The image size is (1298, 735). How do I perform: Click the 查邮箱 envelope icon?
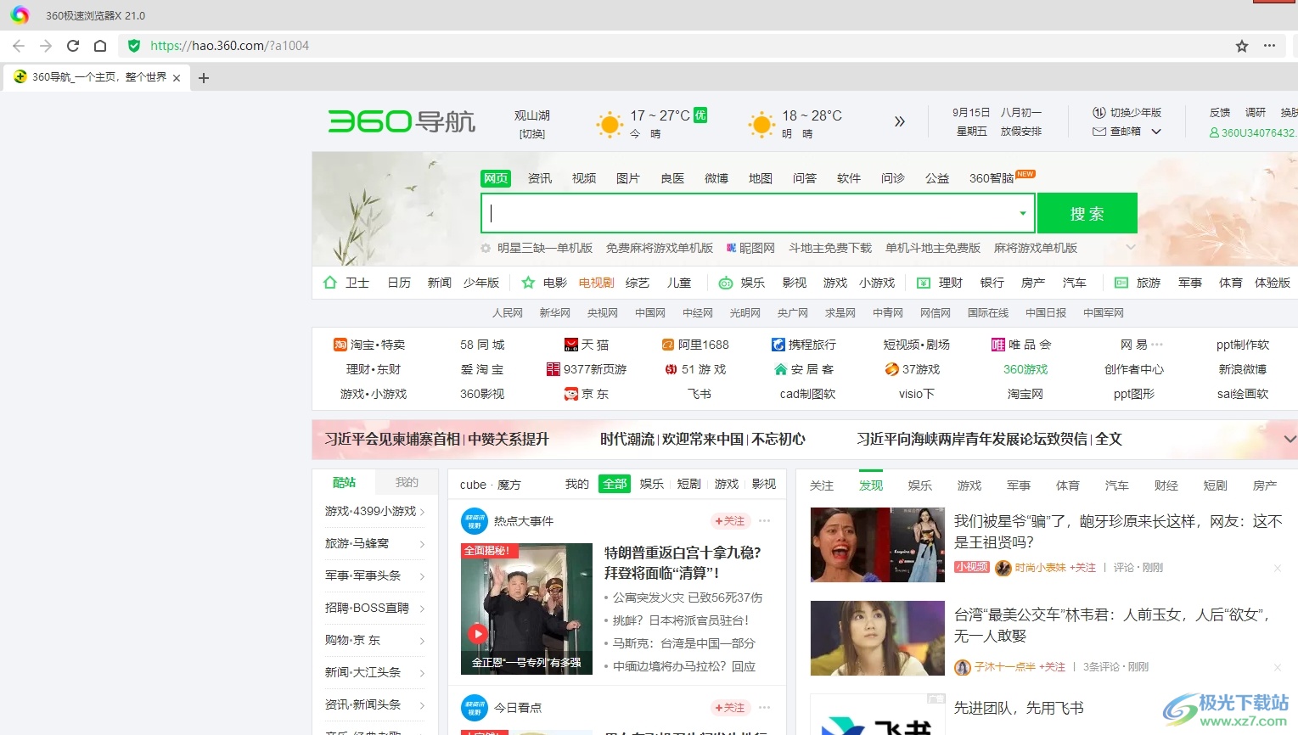pyautogui.click(x=1099, y=132)
